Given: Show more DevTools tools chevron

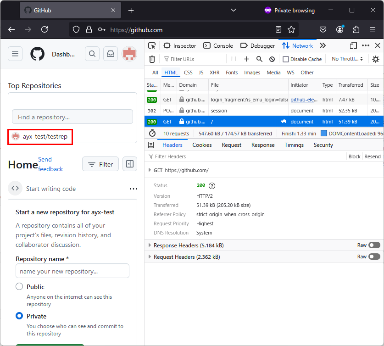Looking at the screenshot, I should click(x=323, y=45).
